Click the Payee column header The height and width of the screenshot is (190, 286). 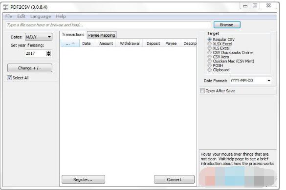(171, 43)
